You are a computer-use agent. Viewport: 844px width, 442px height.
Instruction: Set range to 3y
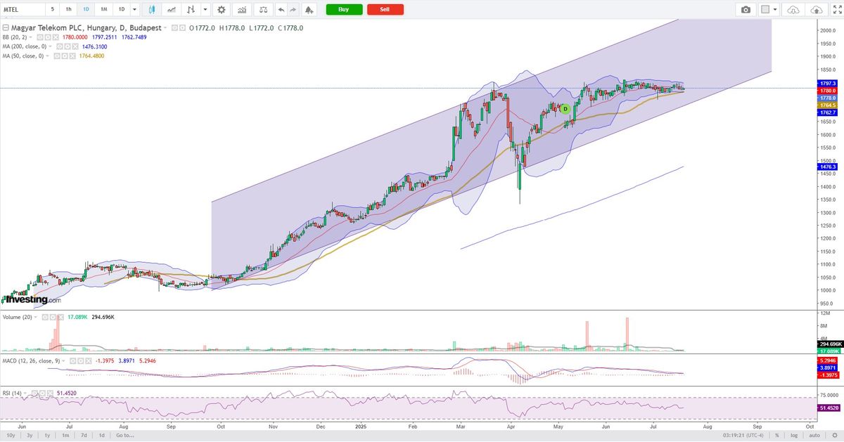pos(30,436)
